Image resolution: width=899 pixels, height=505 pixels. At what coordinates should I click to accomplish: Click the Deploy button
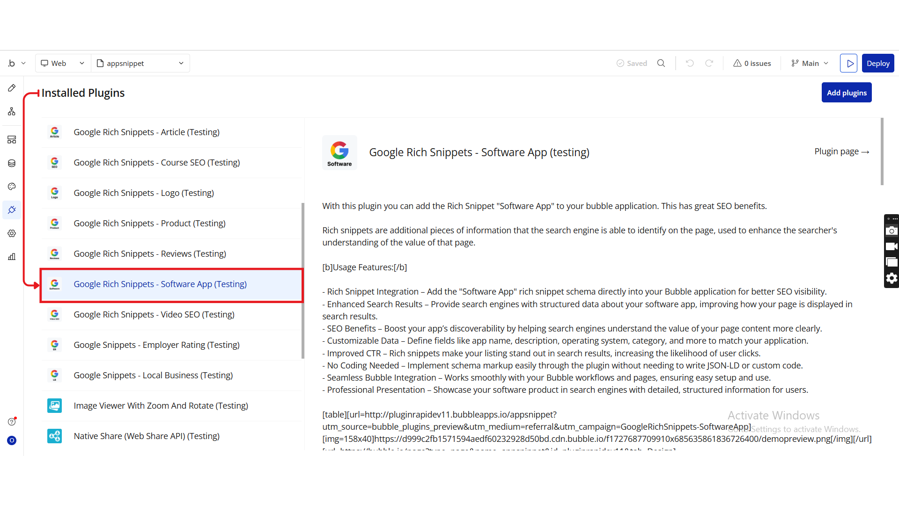(878, 63)
